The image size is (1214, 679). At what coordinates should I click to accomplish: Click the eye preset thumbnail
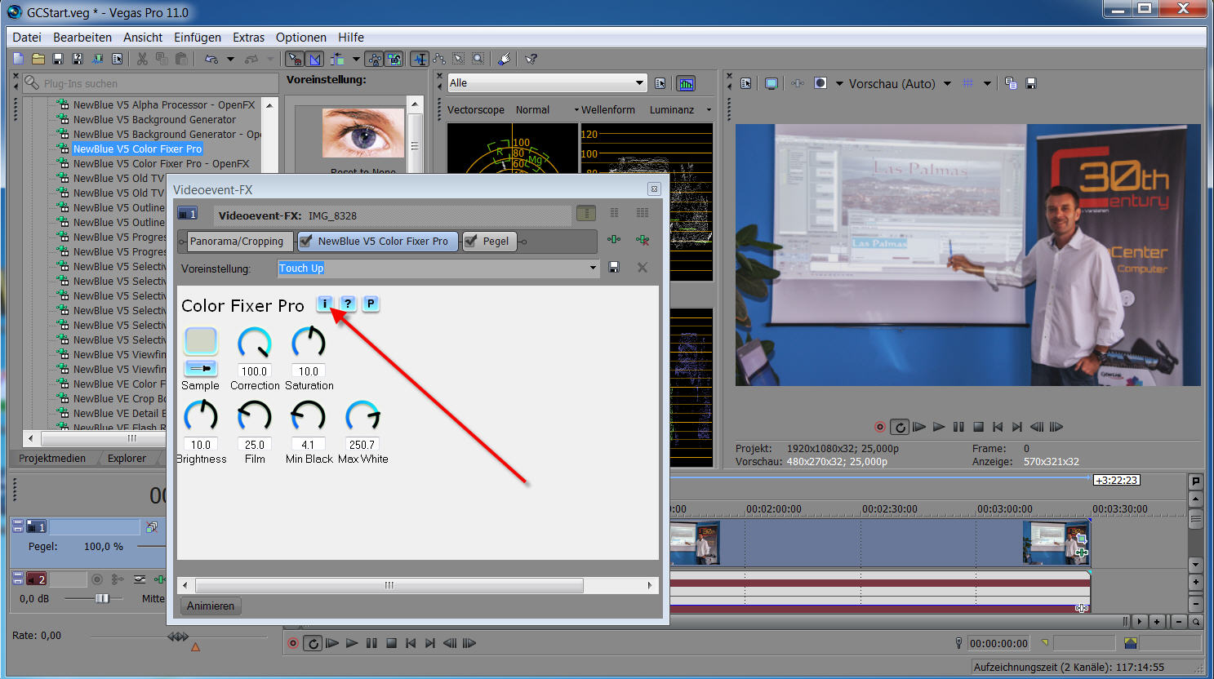coord(363,132)
